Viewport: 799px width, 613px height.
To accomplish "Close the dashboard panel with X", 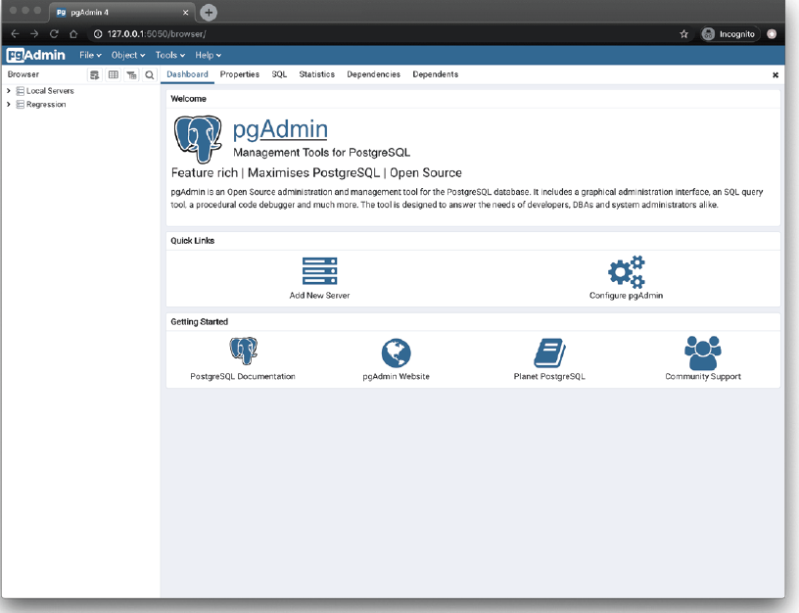I will [x=775, y=74].
